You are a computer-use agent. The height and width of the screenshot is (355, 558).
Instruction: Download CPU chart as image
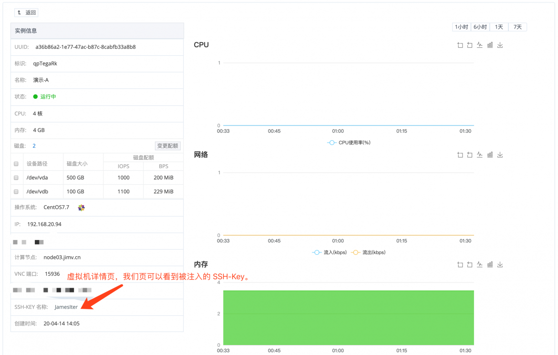(x=500, y=45)
